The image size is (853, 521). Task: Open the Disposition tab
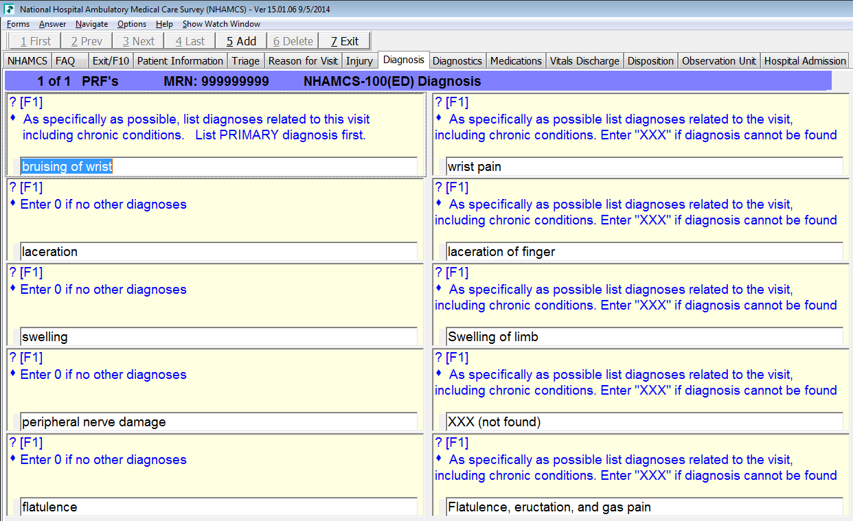pos(650,61)
